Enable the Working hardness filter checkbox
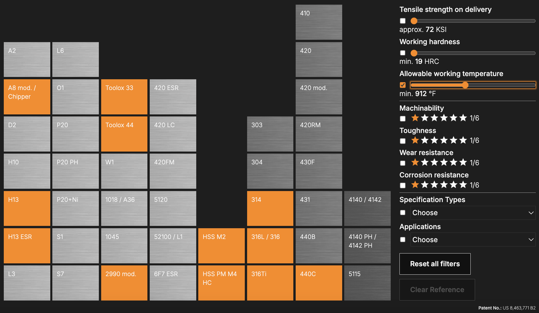The image size is (539, 313). [x=403, y=53]
